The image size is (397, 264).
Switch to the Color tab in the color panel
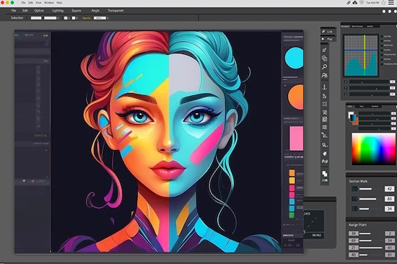point(350,106)
